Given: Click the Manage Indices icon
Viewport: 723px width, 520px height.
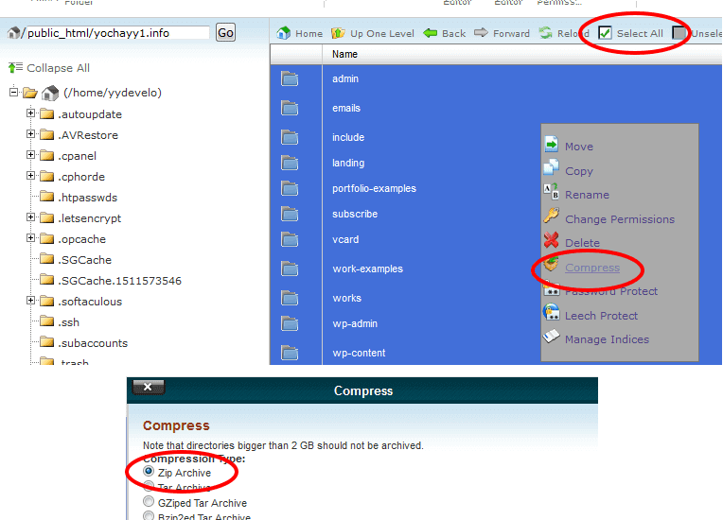Looking at the screenshot, I should coord(551,337).
